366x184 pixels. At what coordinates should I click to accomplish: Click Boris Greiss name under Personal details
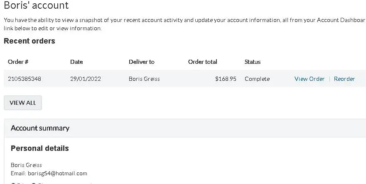[26, 165]
